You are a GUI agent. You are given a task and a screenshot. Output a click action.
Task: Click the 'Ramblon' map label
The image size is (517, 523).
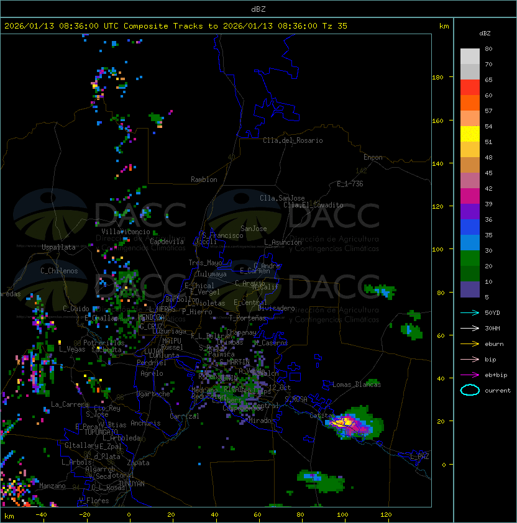(x=204, y=180)
